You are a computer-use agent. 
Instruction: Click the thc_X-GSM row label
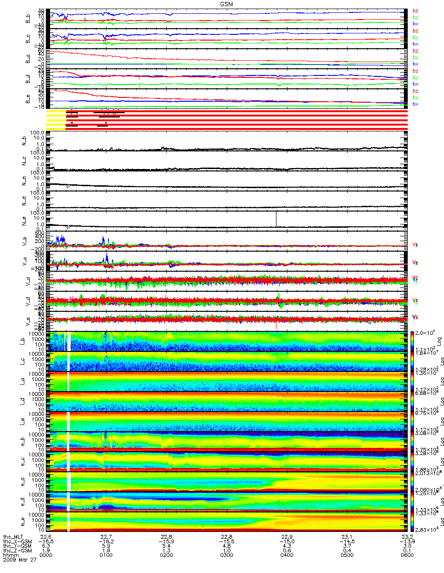(17, 541)
